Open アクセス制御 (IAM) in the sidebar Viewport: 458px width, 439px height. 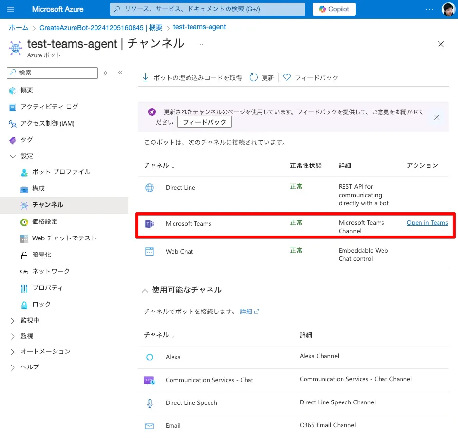click(x=47, y=124)
